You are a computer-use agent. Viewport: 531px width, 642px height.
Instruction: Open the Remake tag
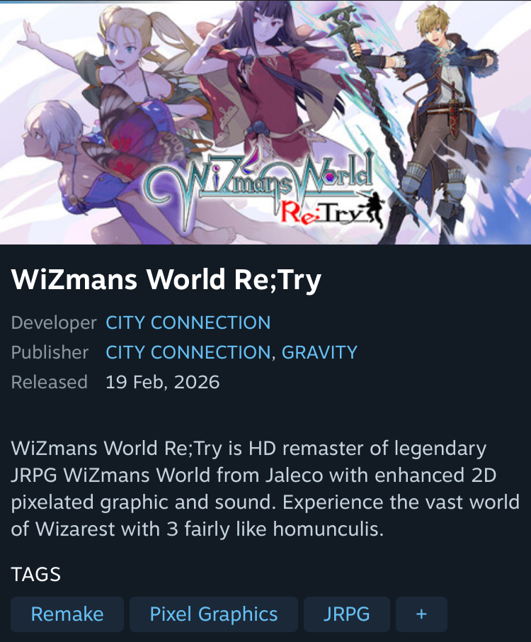pos(67,614)
